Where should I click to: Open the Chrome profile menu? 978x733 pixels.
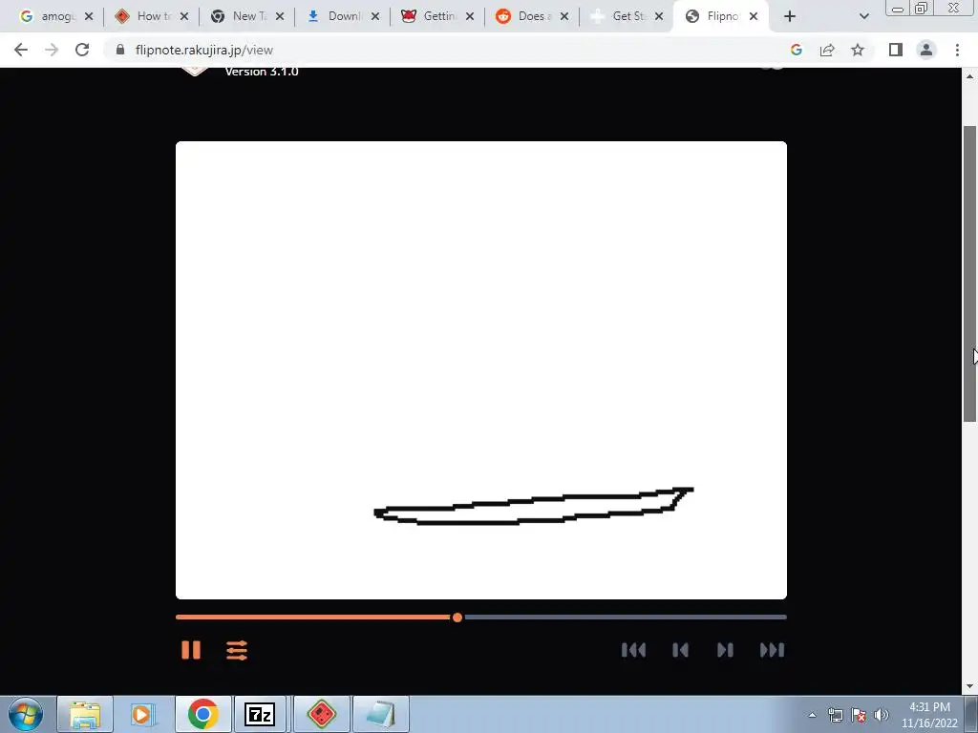tap(926, 50)
